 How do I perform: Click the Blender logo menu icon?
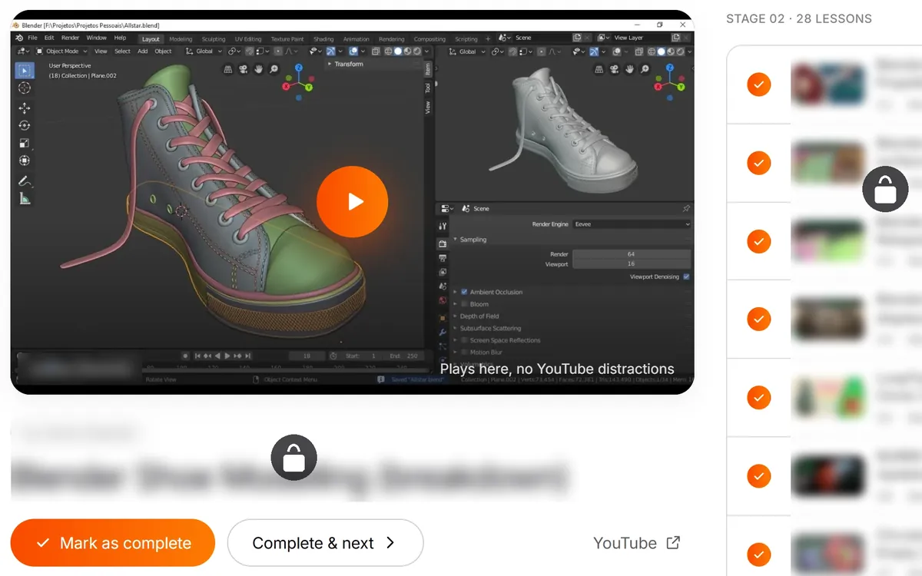pyautogui.click(x=19, y=38)
